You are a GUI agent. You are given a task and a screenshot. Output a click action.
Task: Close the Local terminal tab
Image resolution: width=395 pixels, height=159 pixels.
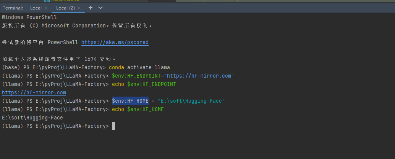click(x=46, y=8)
